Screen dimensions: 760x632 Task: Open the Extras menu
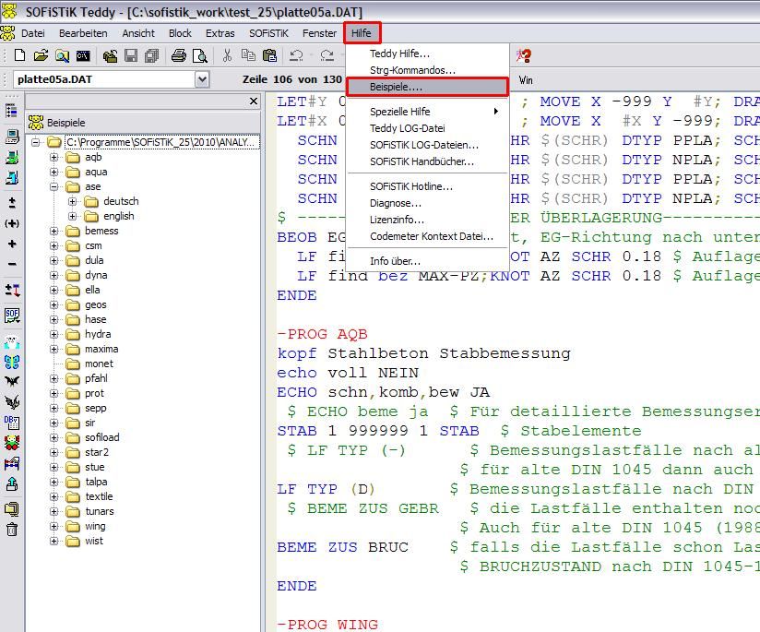220,33
